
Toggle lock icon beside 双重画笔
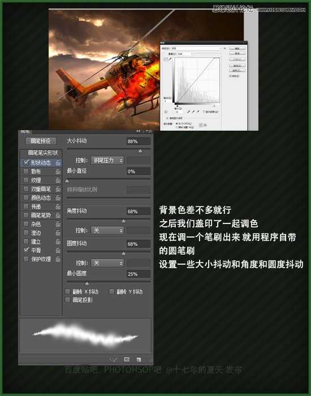click(58, 189)
